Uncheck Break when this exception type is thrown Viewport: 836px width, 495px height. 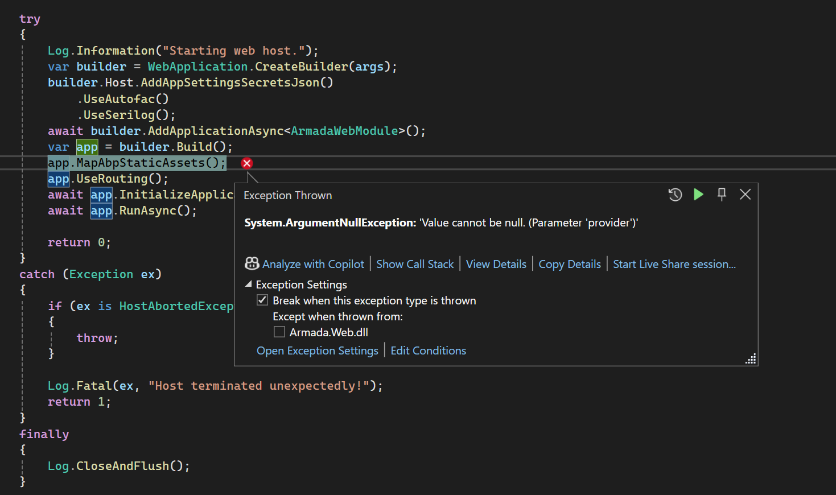coord(262,300)
